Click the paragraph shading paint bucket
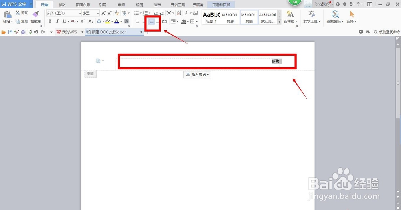 coord(183,22)
